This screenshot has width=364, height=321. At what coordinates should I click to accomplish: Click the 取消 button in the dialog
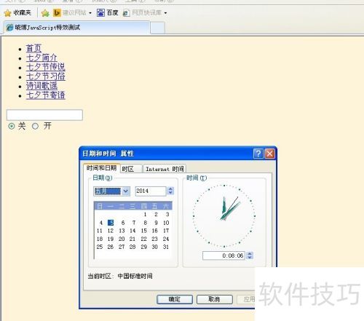click(215, 299)
